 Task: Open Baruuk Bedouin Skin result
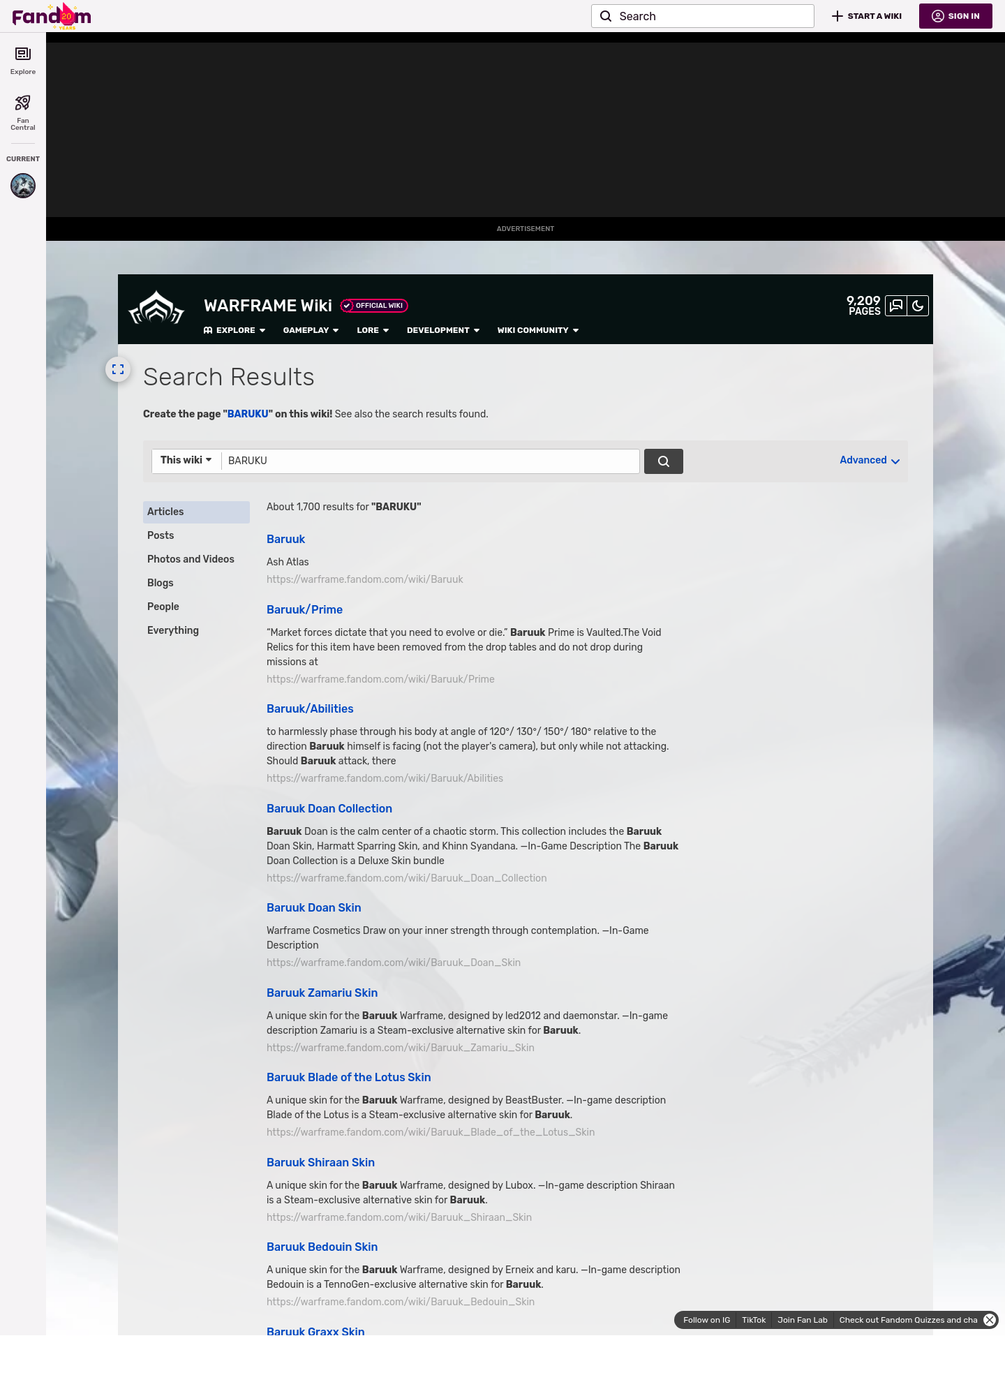click(x=322, y=1247)
